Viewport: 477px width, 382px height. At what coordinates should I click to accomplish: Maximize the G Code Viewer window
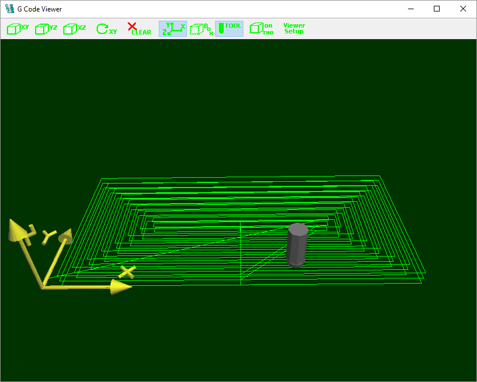tap(437, 9)
